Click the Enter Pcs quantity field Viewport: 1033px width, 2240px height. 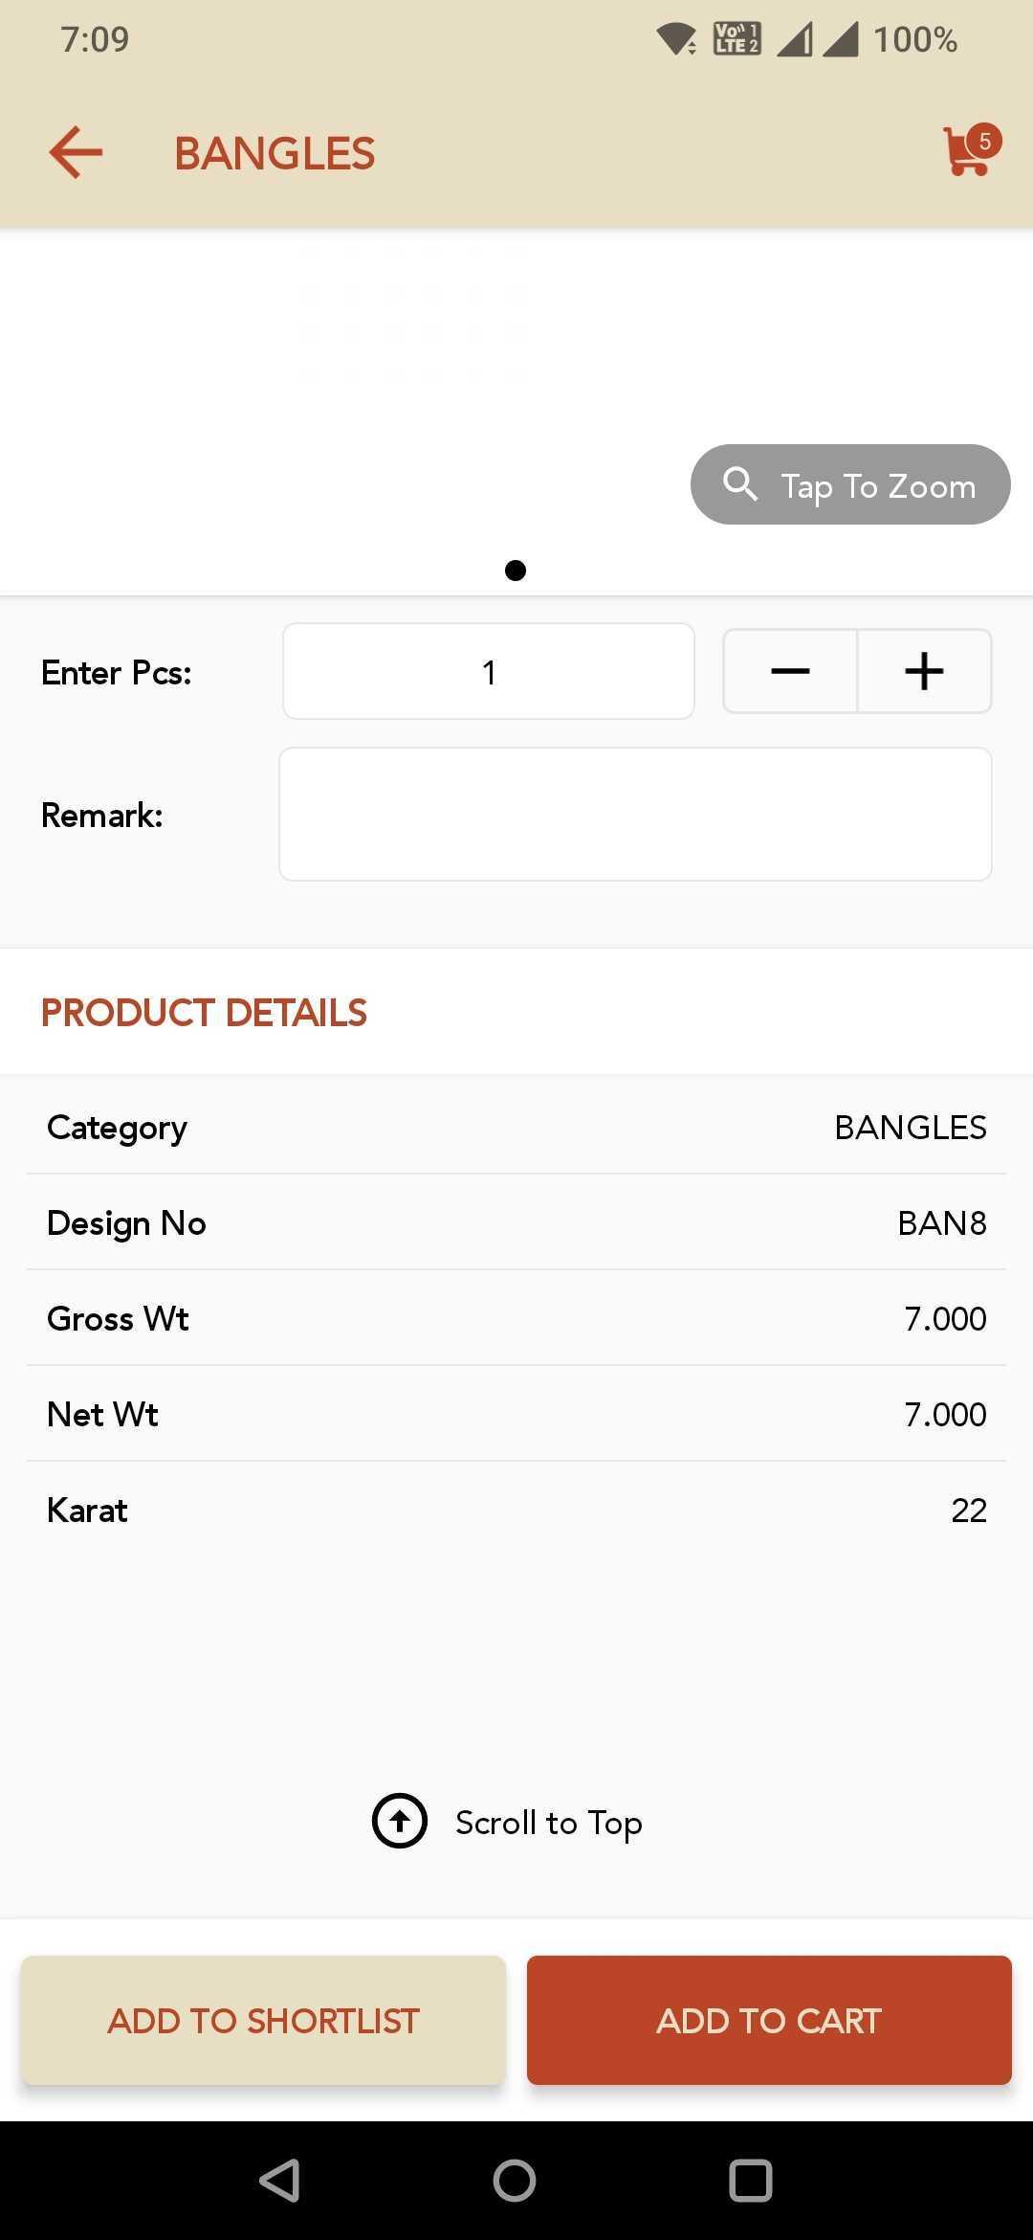click(489, 671)
